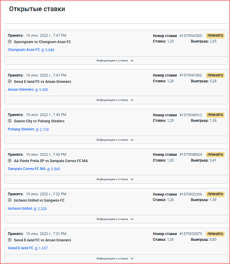Expand bet information under Seoul E-land FC @ 1.657
Image resolution: width=230 pixels, height=264 pixels.
pyautogui.click(x=116, y=259)
